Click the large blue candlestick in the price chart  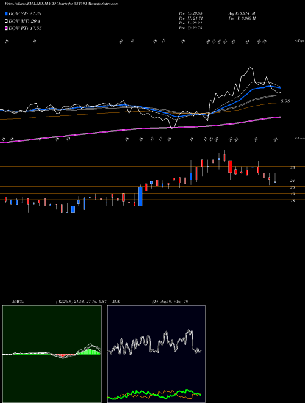140,197
